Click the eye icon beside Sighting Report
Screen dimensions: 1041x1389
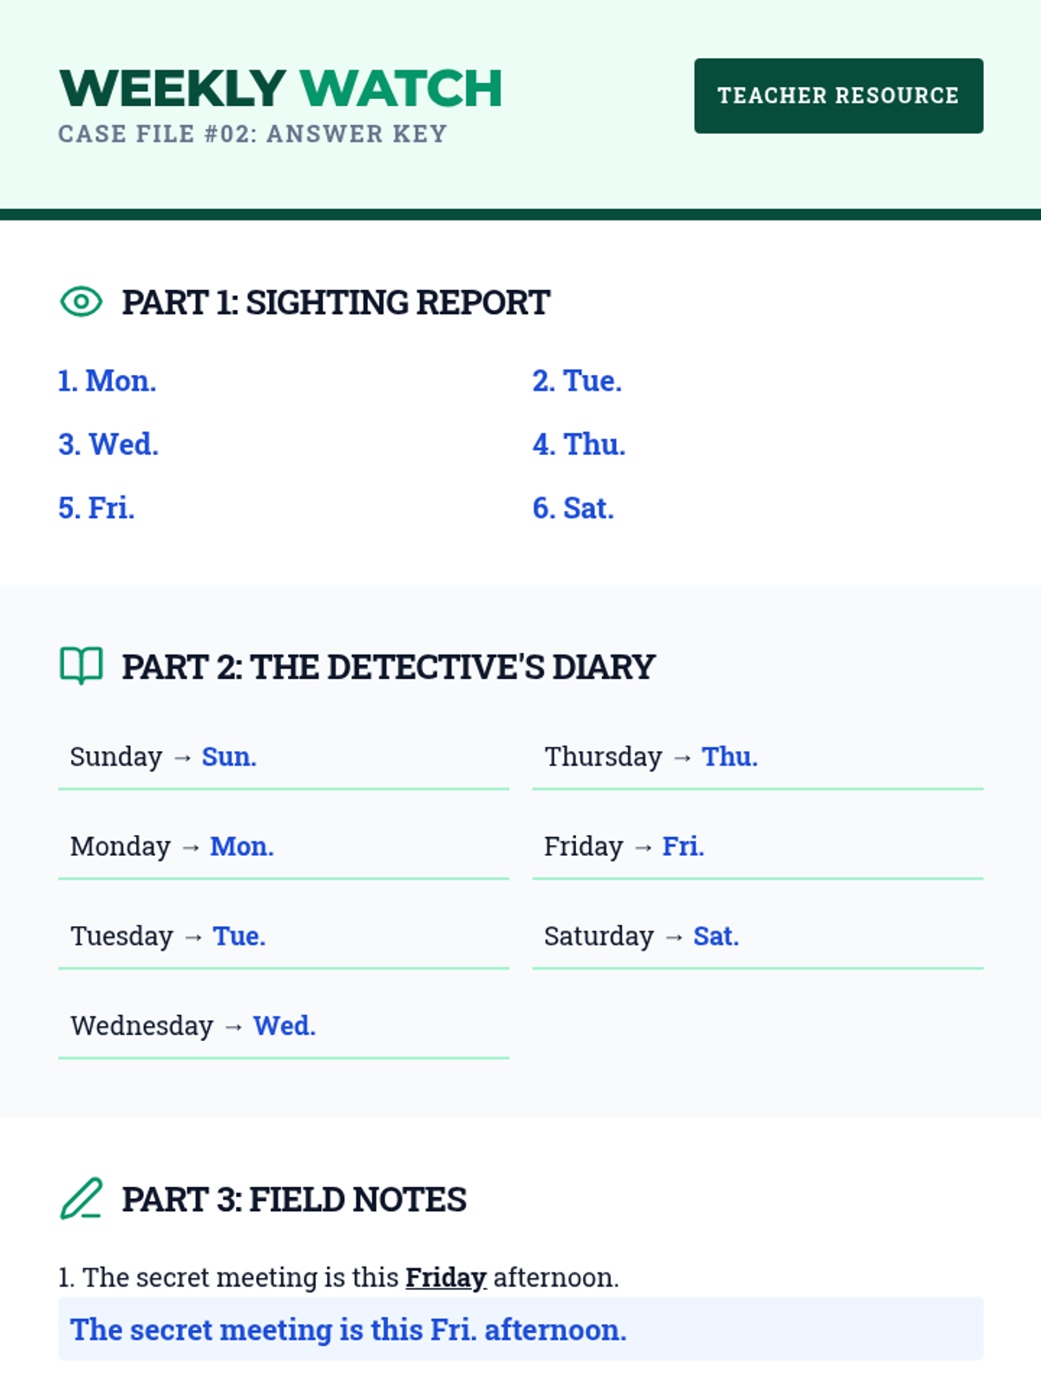coord(81,302)
